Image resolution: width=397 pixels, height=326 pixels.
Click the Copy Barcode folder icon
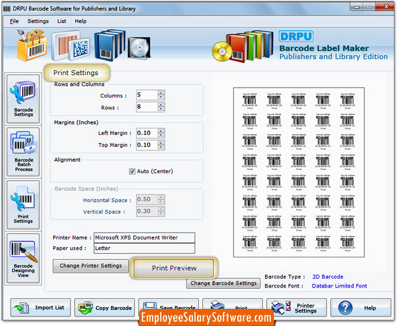[85, 308]
